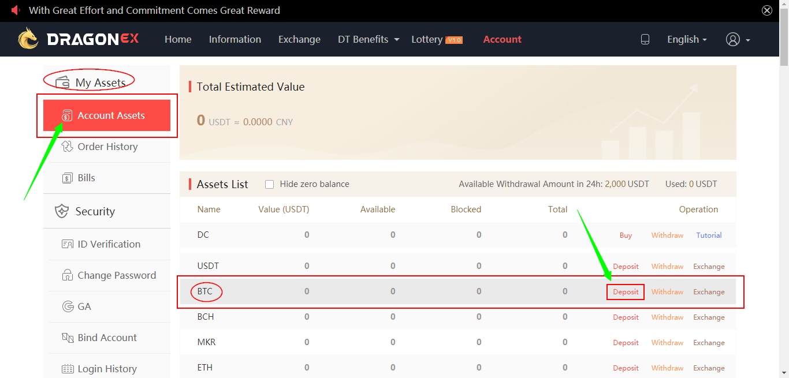Click the My Assets wallet icon
Viewport: 789px width, 378px height.
click(x=62, y=82)
